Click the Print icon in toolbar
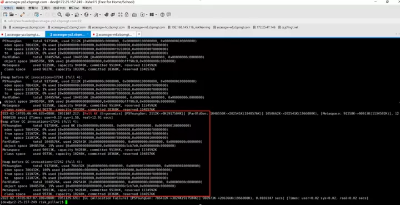 (x=68, y=15)
